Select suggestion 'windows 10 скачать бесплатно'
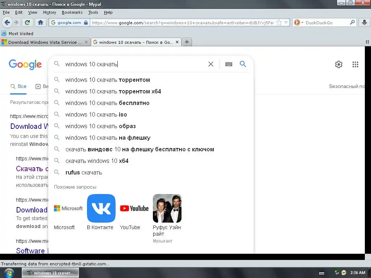This screenshot has height=278, width=371. coord(151,103)
